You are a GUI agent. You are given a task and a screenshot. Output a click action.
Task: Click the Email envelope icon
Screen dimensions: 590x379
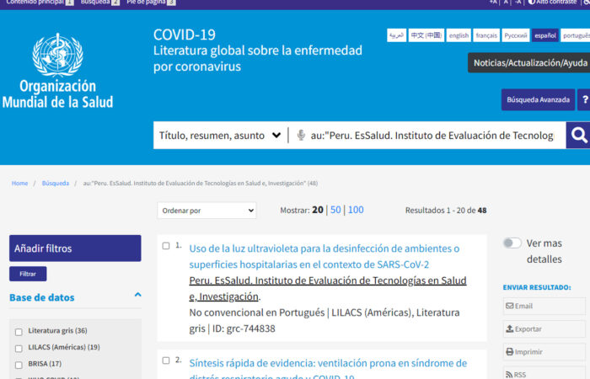coord(509,306)
